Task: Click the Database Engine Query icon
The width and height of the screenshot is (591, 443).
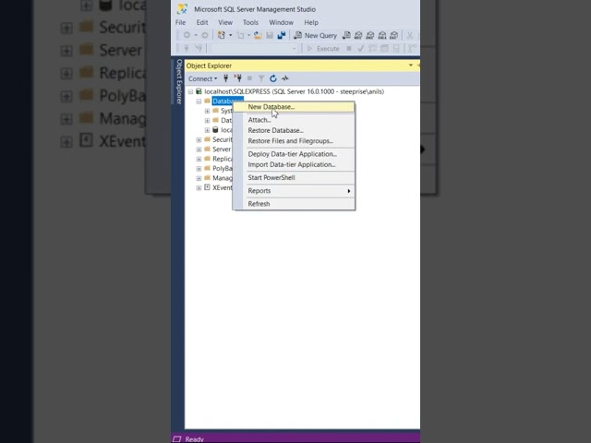Action: [x=346, y=35]
